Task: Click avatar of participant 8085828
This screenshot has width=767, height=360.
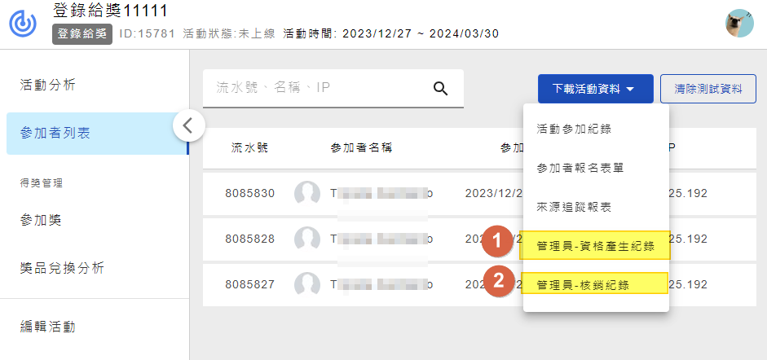Action: pos(306,239)
